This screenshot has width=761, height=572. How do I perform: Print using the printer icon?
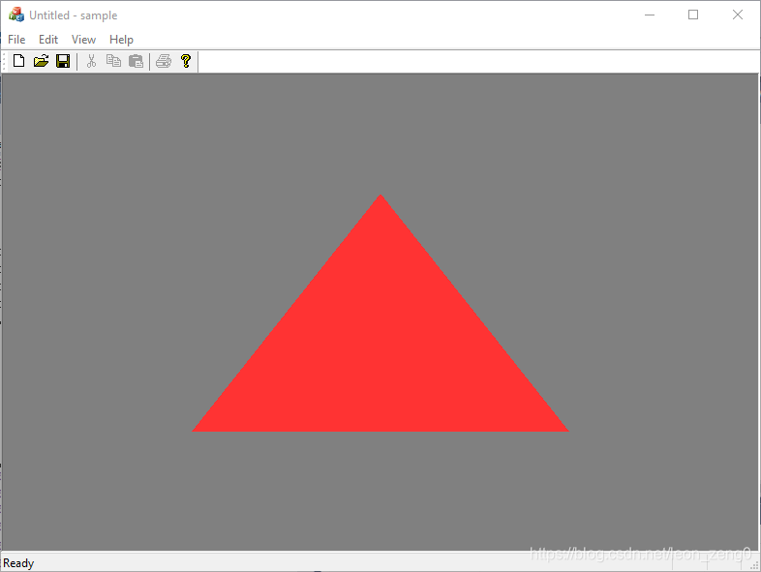(164, 61)
